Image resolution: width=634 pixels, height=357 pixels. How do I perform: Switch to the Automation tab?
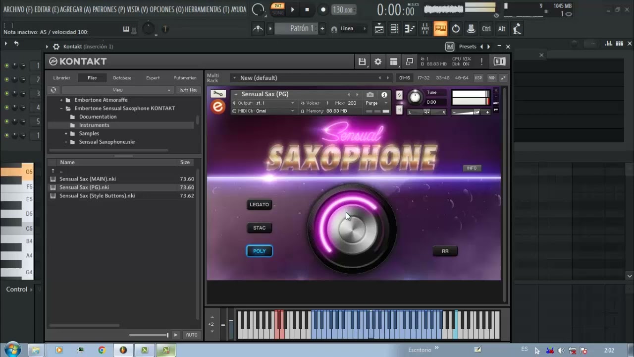point(185,78)
